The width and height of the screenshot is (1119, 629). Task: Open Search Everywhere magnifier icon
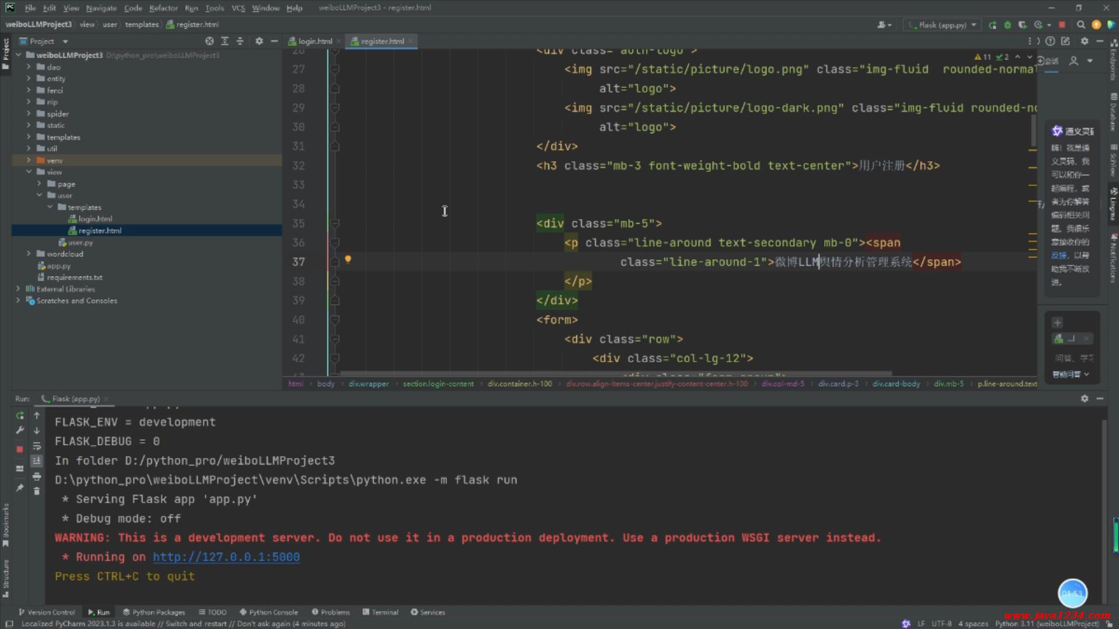[1081, 25]
